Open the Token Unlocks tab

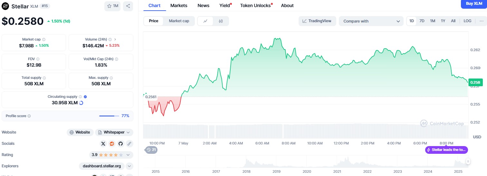[255, 5]
